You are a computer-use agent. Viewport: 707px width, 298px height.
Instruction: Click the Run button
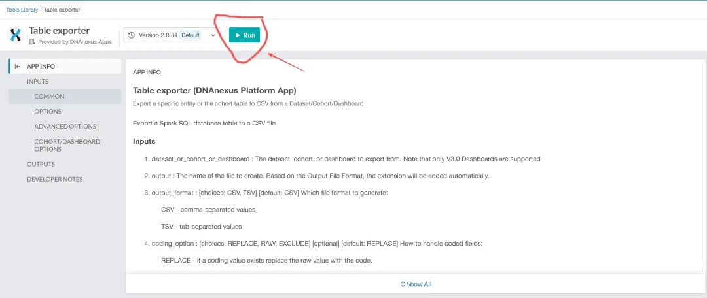tap(244, 35)
